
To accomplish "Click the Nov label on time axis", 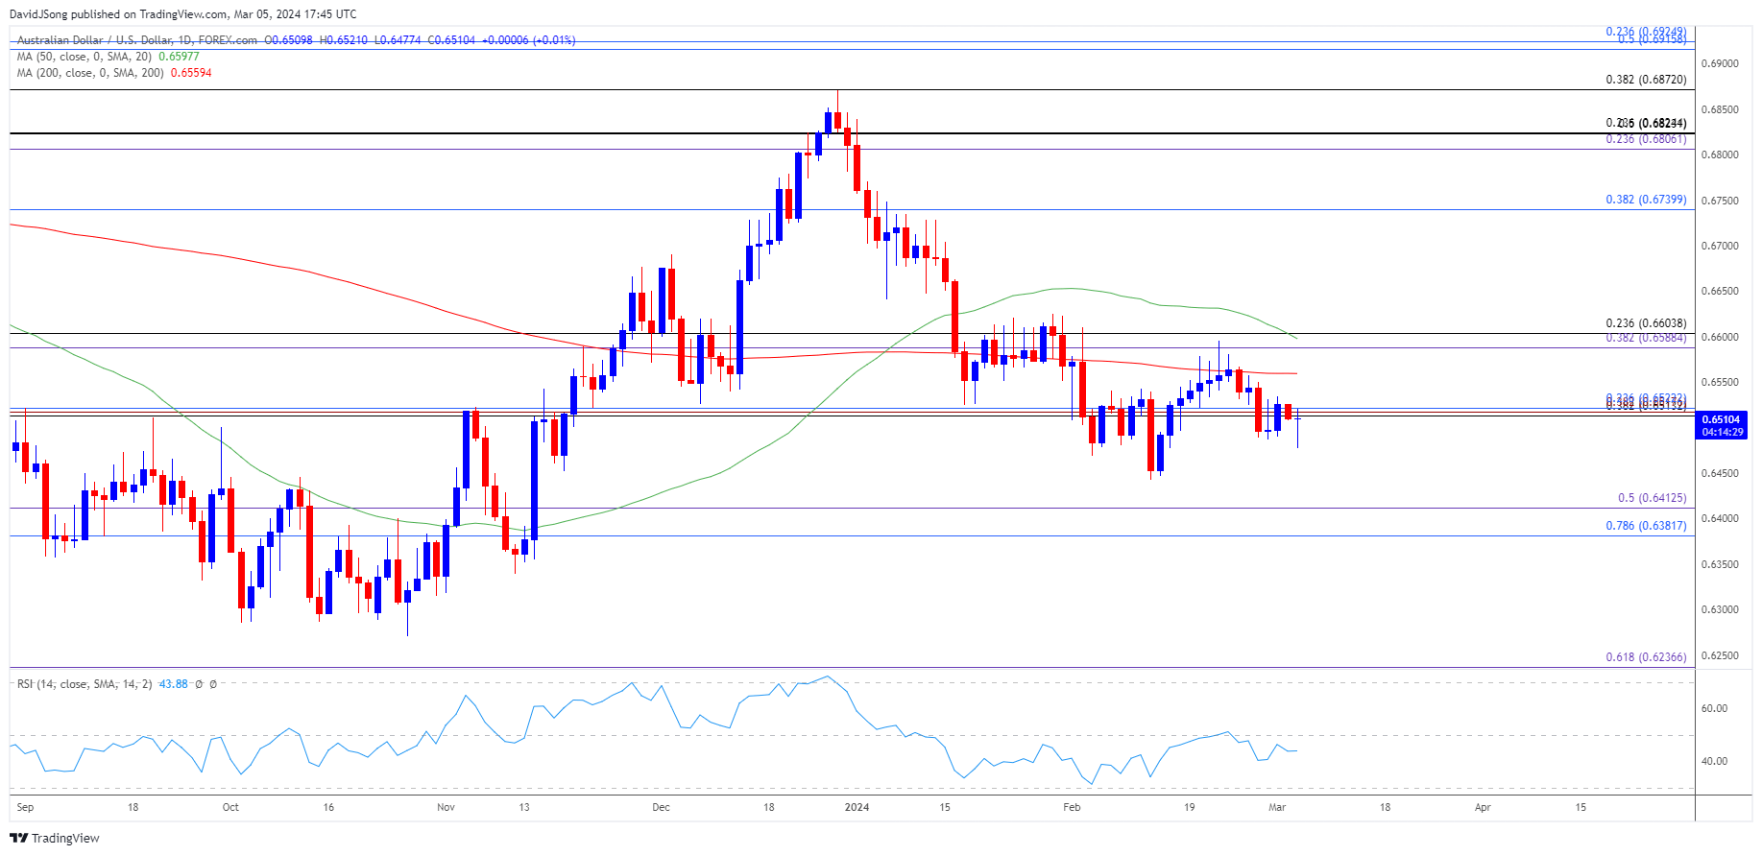I will 446,808.
